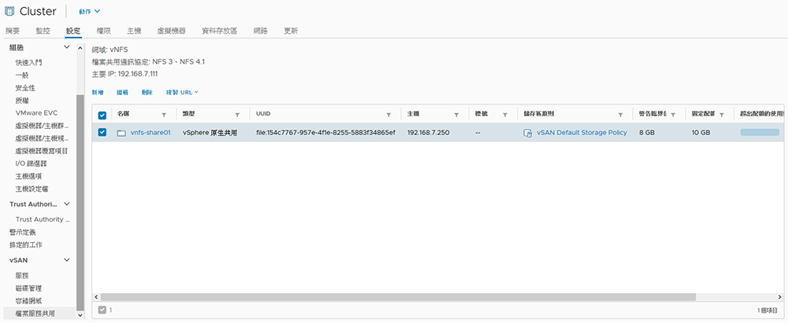Select 授權 in the sidebar
Image resolution: width=788 pixels, height=323 pixels.
pyautogui.click(x=22, y=101)
